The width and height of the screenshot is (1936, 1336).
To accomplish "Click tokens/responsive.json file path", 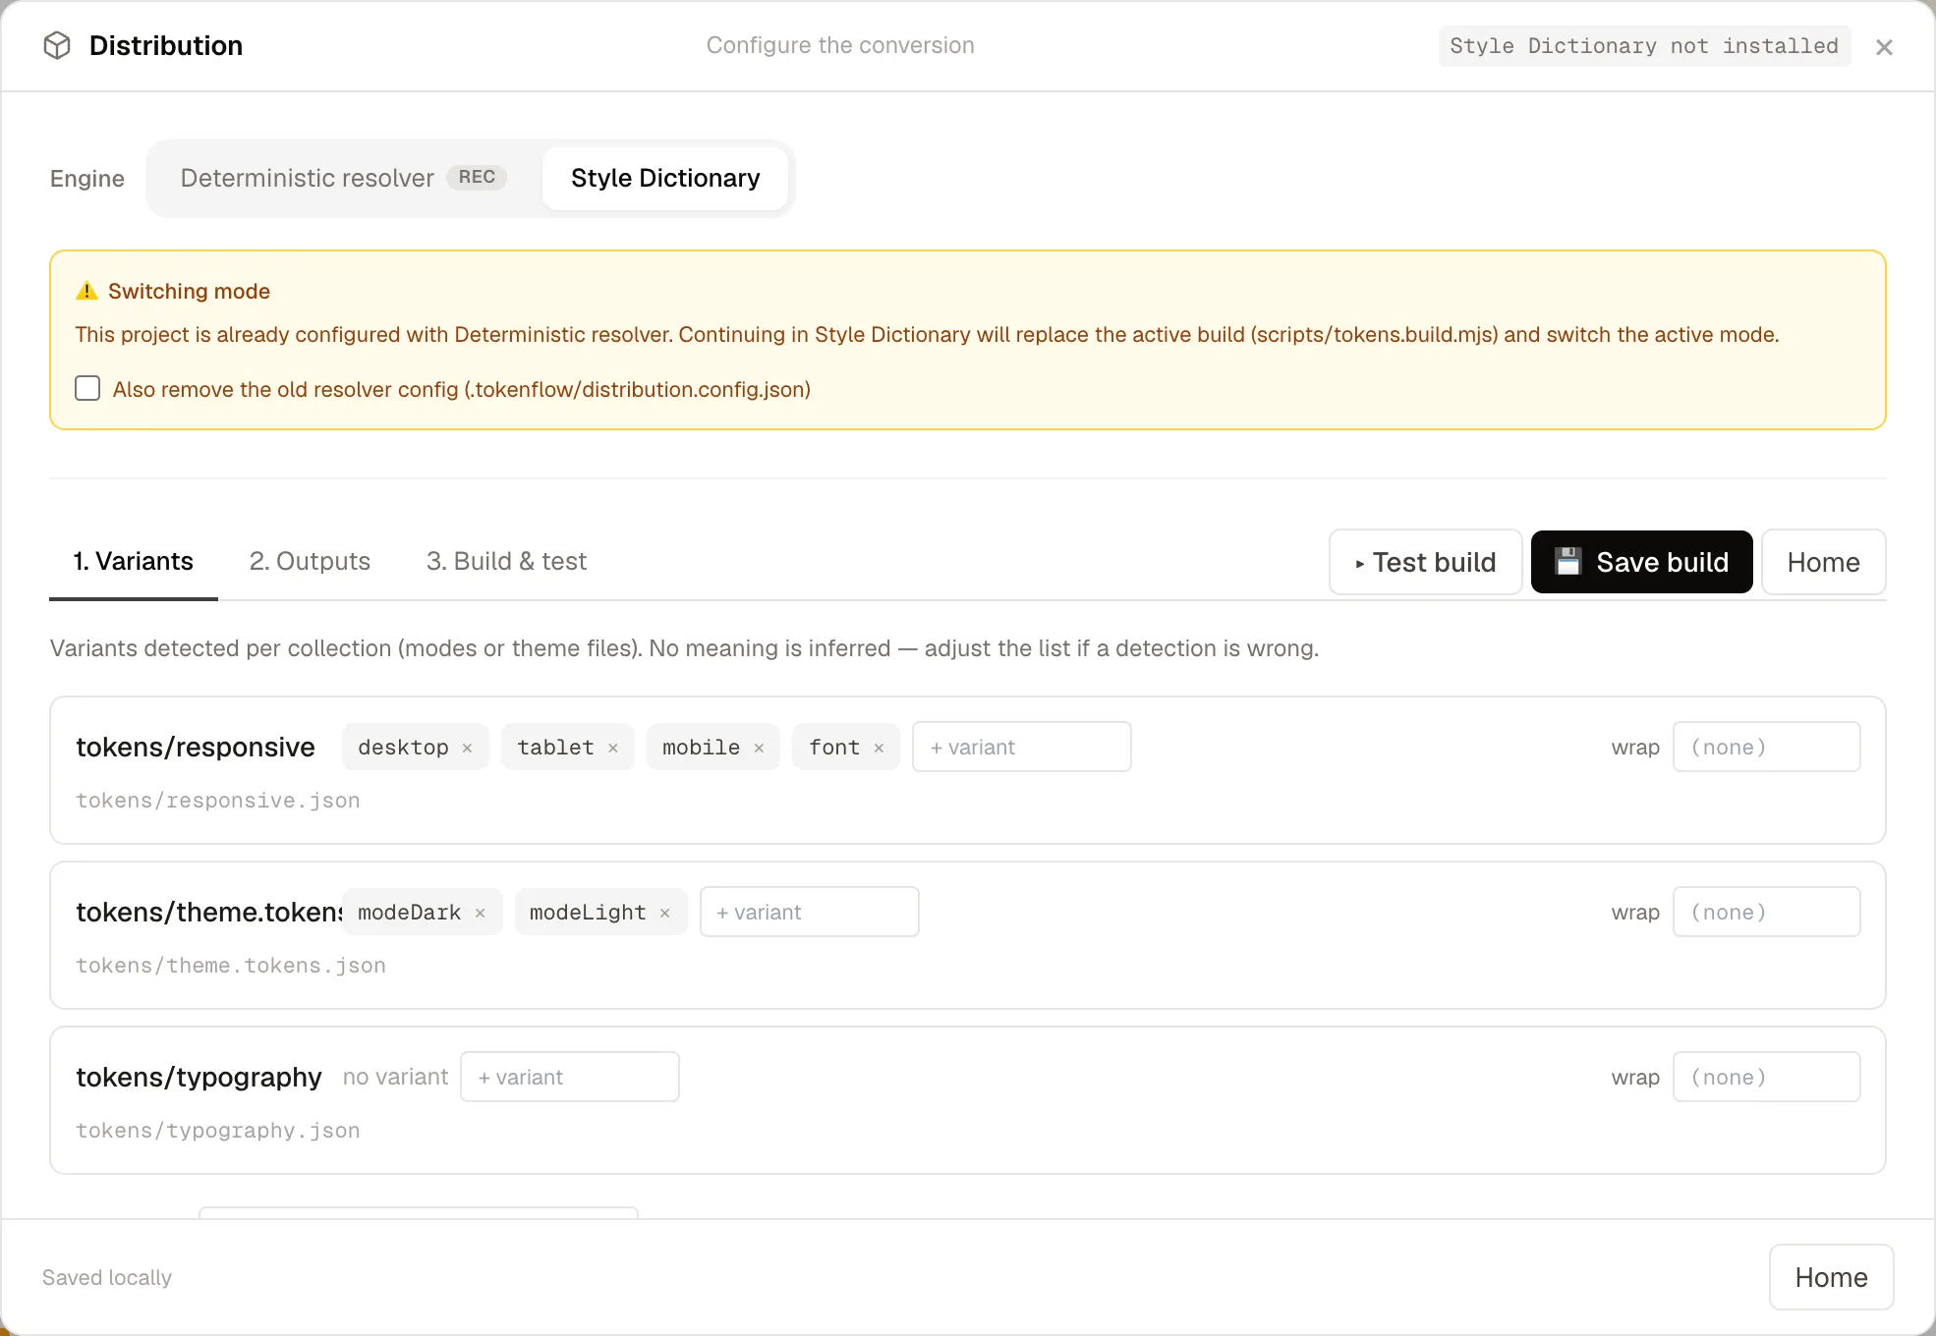I will 218,801.
